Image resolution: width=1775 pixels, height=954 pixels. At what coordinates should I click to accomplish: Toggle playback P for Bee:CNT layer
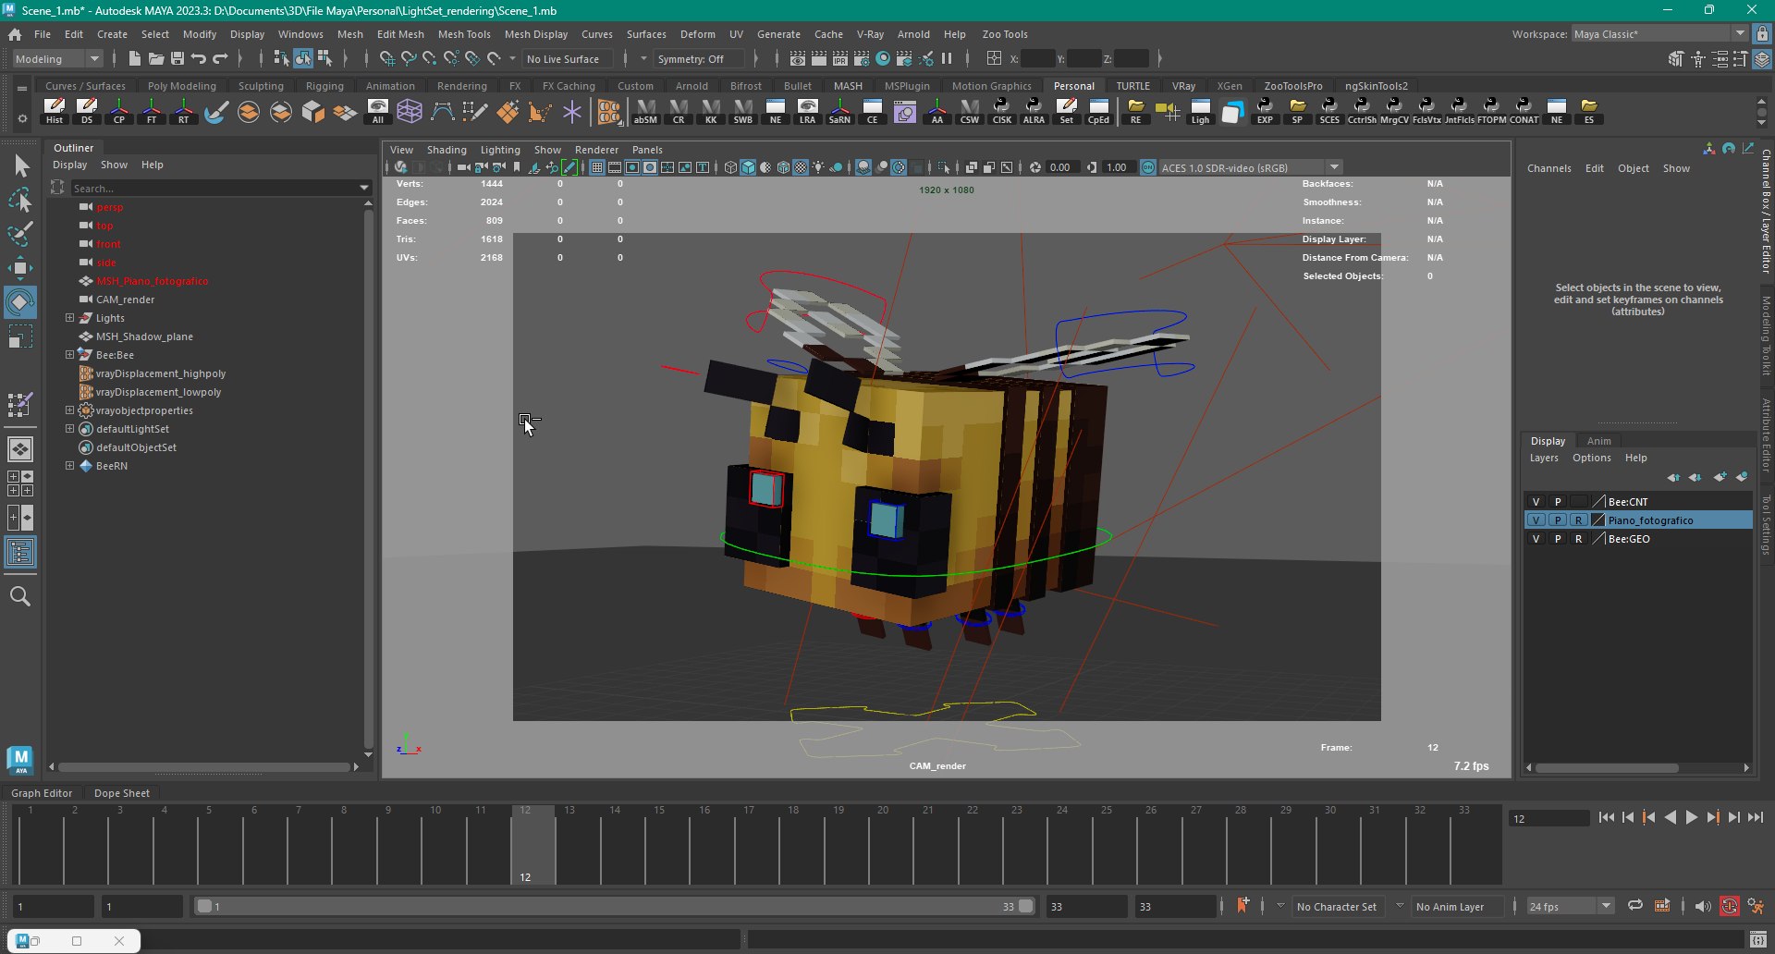coord(1557,502)
